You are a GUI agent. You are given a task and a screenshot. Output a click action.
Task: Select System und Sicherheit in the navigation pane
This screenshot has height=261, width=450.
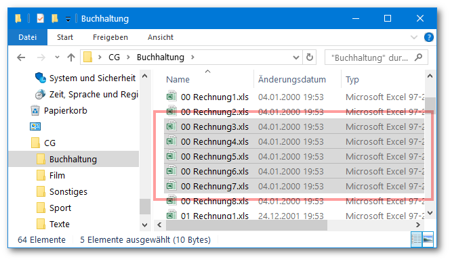coord(92,78)
